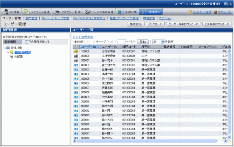Open オプション submenu link

(165, 18)
